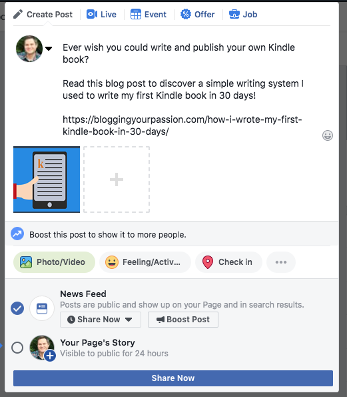This screenshot has width=347, height=397.
Task: Click the Offer percent badge icon
Action: (x=186, y=14)
